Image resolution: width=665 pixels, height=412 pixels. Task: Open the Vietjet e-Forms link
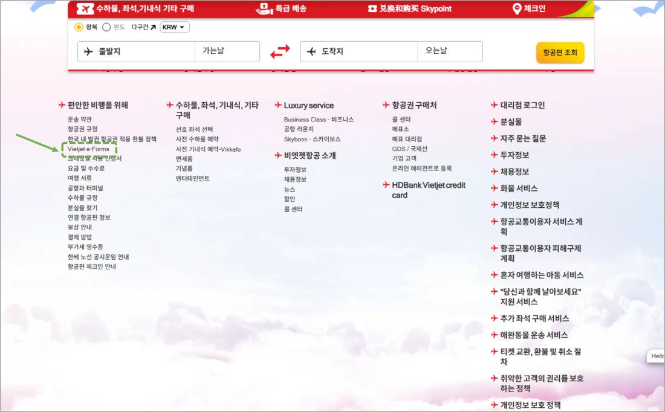pos(88,149)
